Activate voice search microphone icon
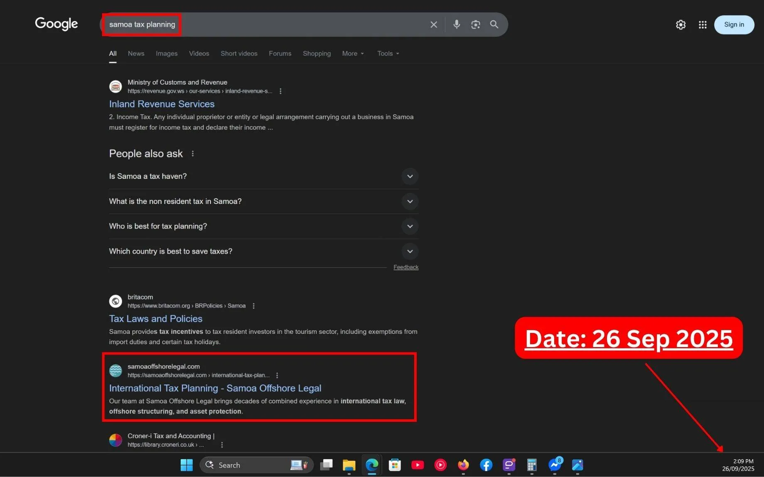The width and height of the screenshot is (764, 477). coord(456,24)
